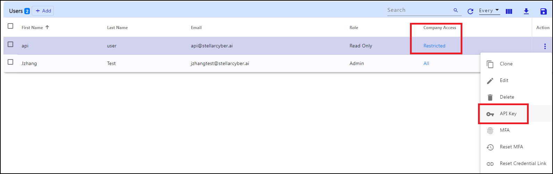Open the Restricted company access link

coord(434,46)
